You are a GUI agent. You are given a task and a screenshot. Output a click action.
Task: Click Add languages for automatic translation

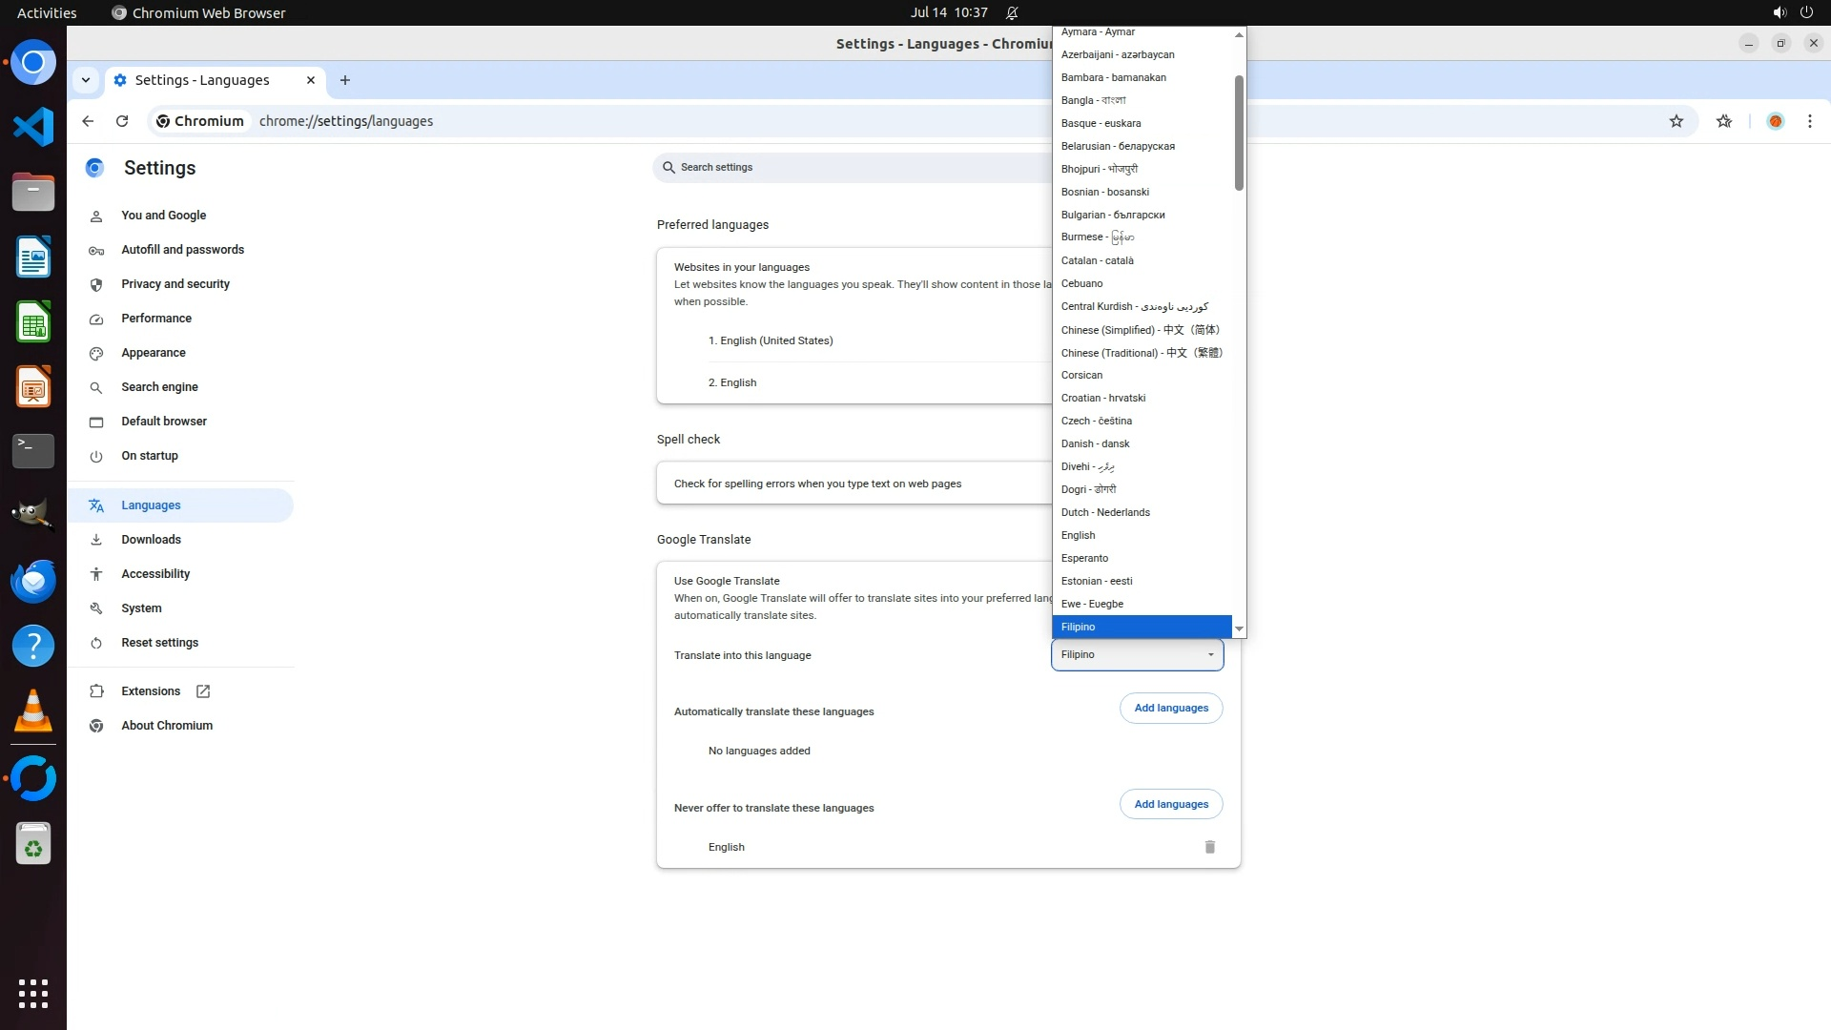pyautogui.click(x=1170, y=708)
